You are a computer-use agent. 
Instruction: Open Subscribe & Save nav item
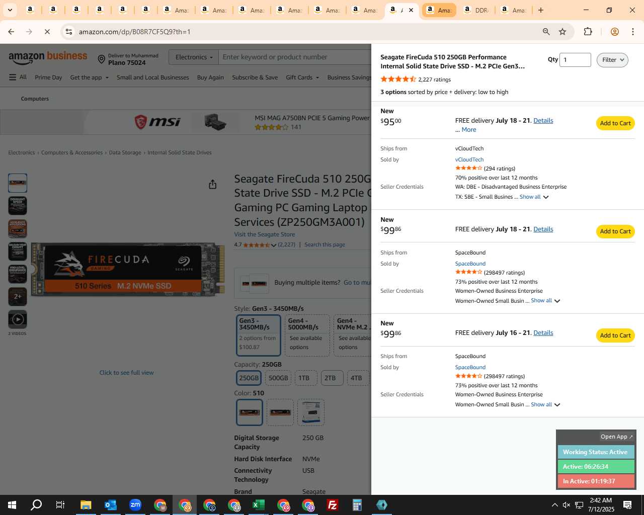(x=255, y=77)
